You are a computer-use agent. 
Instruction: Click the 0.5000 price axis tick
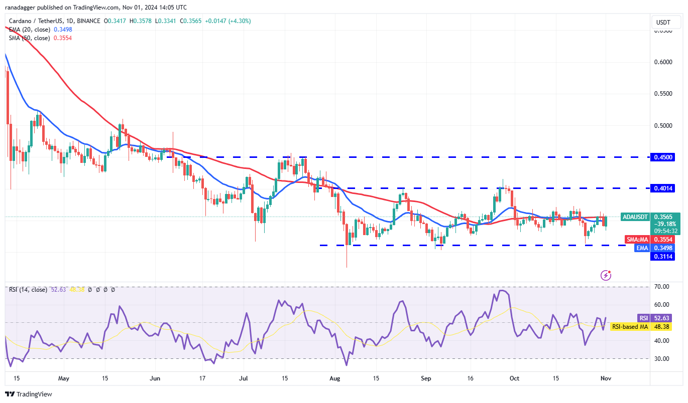coord(663,125)
